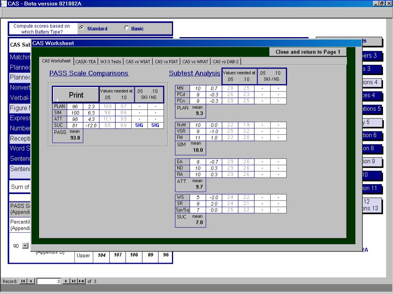Click EA subtest score cell

point(198,162)
